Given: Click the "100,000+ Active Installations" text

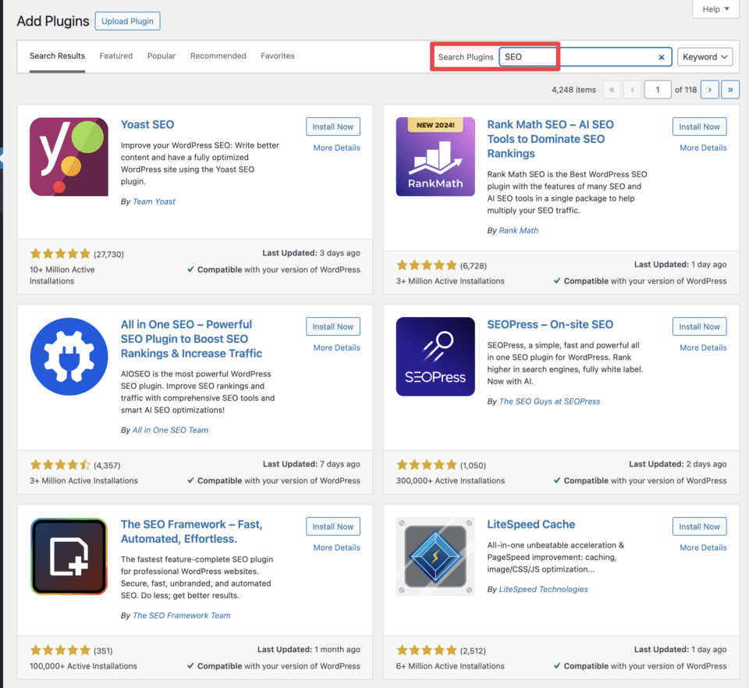Looking at the screenshot, I should click(83, 666).
